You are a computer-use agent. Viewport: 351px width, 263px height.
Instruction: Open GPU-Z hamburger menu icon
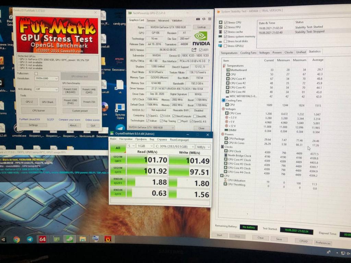click(x=210, y=19)
